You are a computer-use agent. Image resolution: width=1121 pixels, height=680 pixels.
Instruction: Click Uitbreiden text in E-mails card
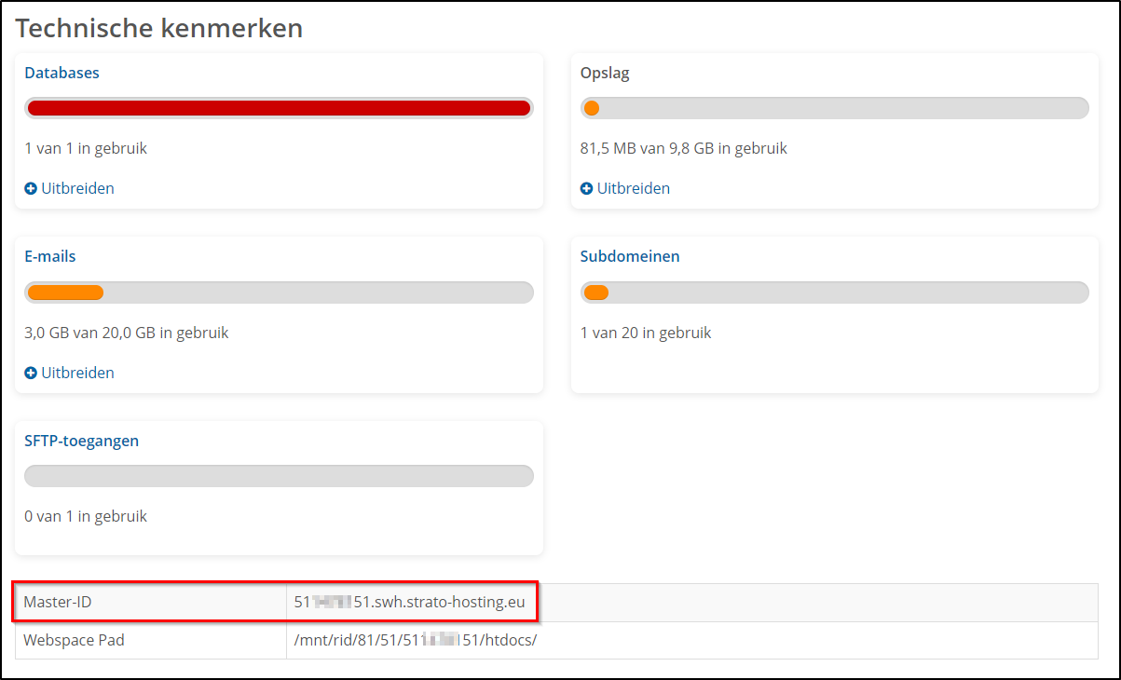click(x=77, y=374)
